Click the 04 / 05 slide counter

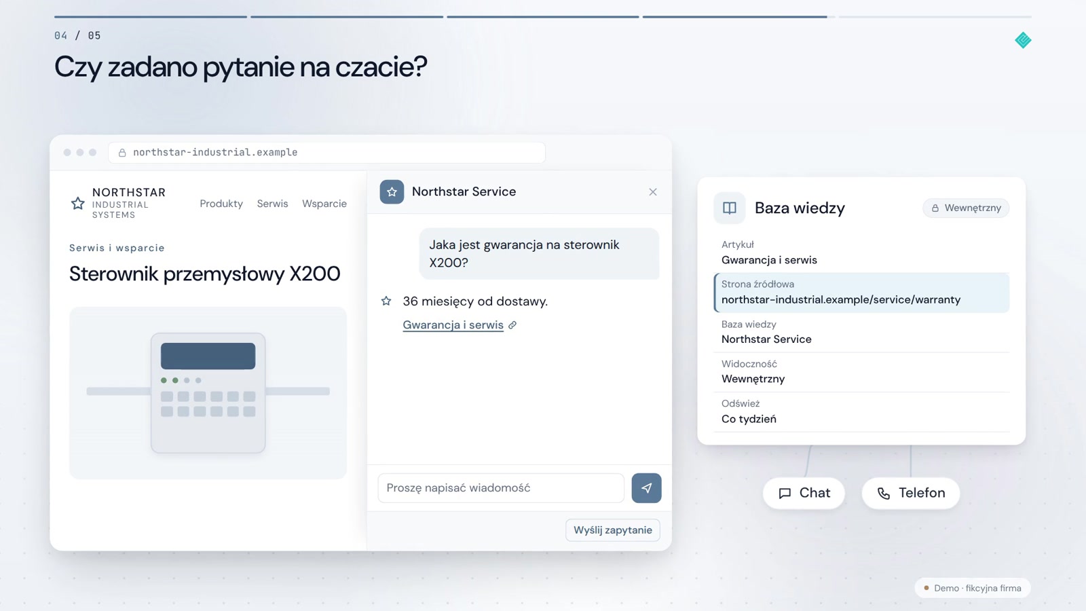click(77, 35)
